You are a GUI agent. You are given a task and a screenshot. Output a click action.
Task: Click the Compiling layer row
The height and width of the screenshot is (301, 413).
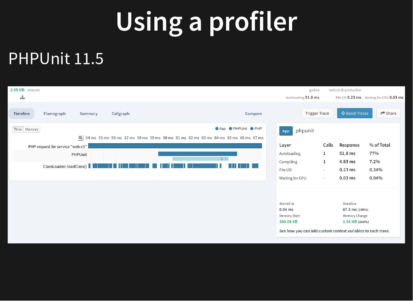[338, 162]
